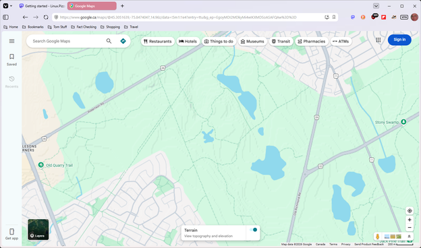
Task: Open Saved places in the sidebar
Action: 11,59
